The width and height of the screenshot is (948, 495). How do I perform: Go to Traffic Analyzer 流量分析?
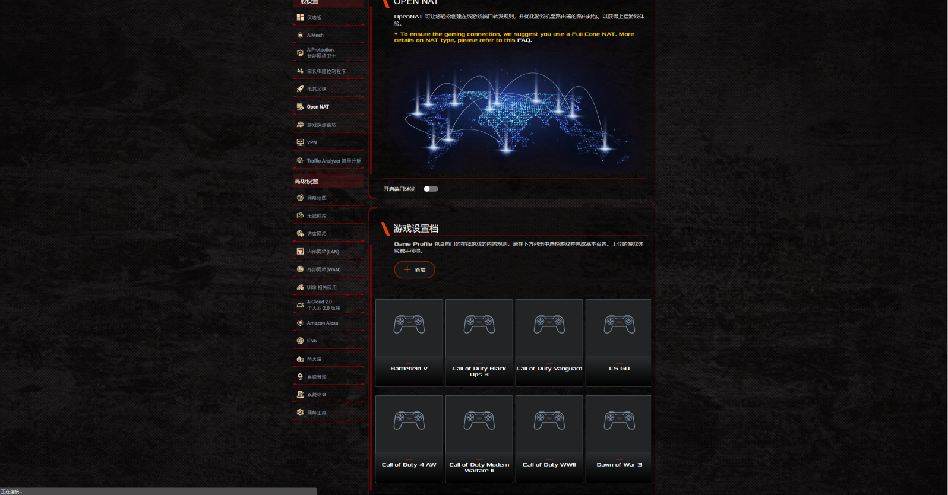(333, 161)
